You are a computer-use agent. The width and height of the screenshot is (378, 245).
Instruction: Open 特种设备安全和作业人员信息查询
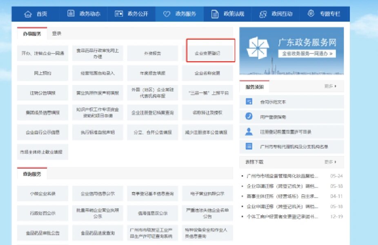pos(207,233)
